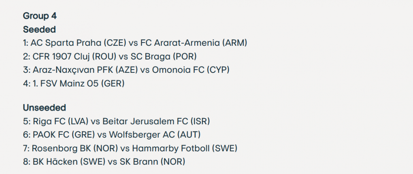The height and width of the screenshot is (174, 413).
Task: Click the Group 4 heading
Action: pos(40,16)
